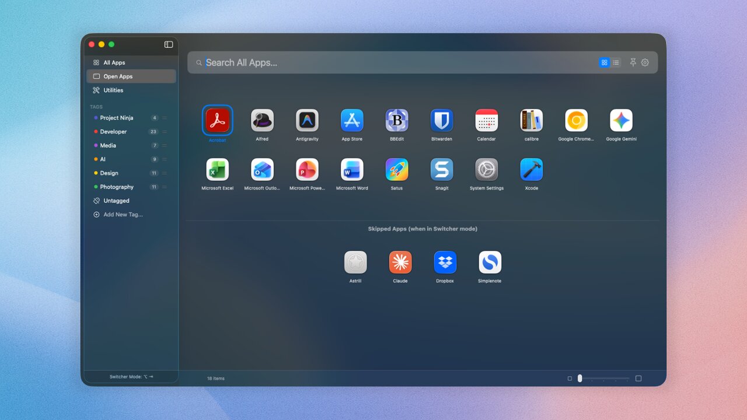Launch Google Chrome from the grid

coord(577,120)
